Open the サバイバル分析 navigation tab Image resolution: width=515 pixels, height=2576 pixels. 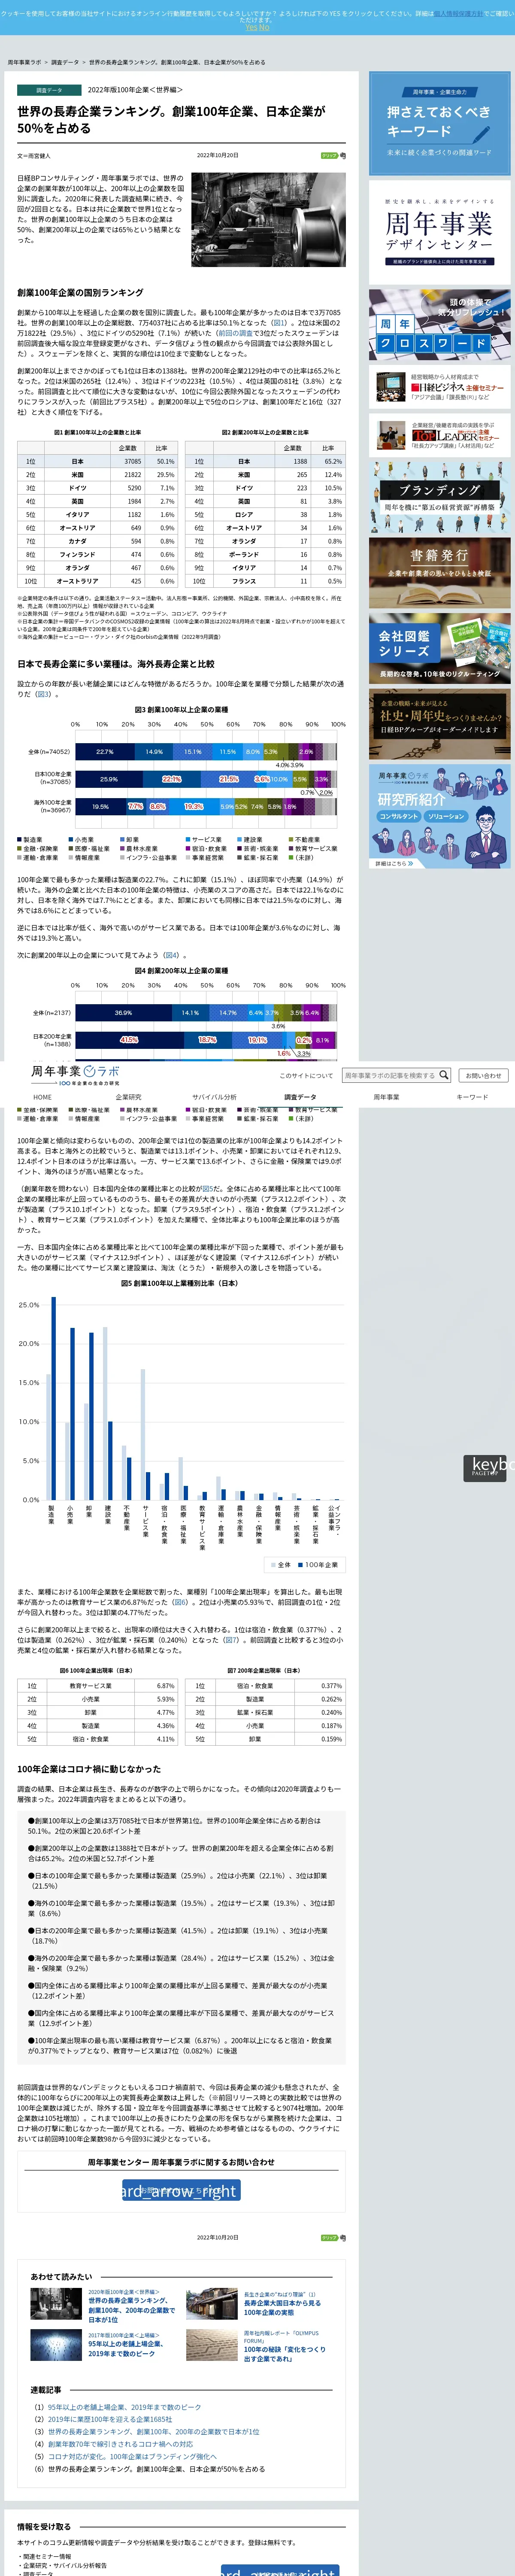214,1097
